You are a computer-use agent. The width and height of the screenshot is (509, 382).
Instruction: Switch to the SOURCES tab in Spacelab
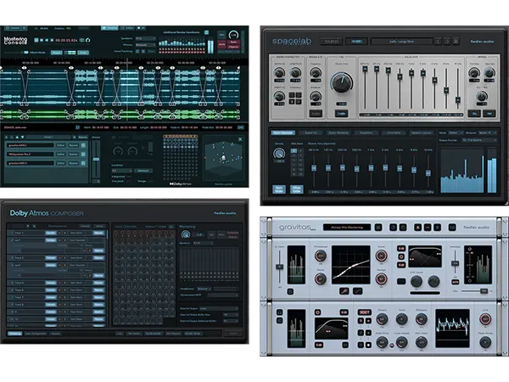tap(332, 42)
